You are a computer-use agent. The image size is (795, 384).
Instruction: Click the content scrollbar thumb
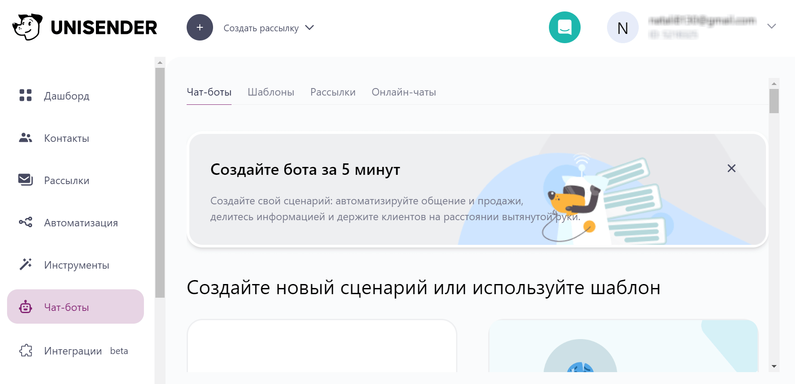(774, 101)
